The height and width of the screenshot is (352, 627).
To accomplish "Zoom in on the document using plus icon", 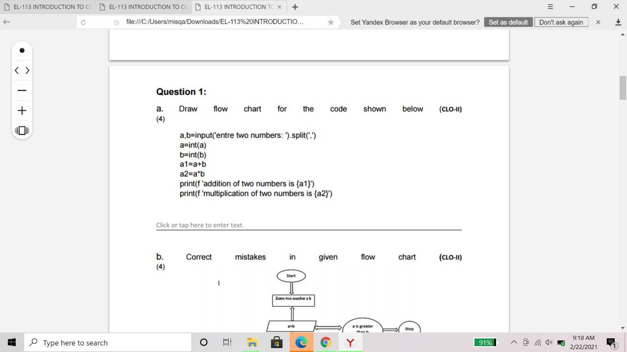I will coord(22,110).
